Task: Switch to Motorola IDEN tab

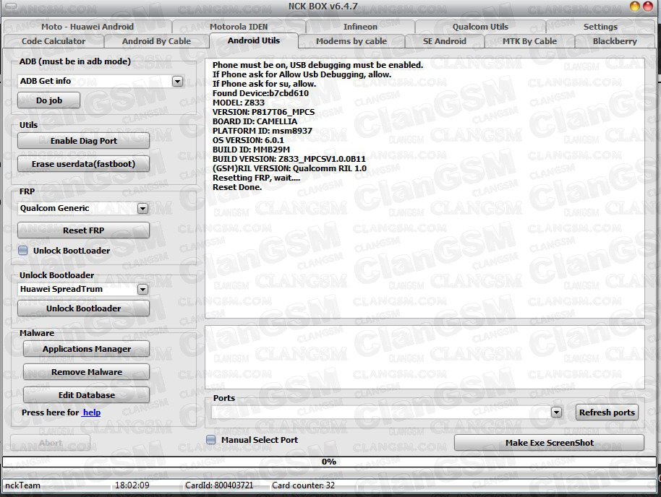Action: pyautogui.click(x=239, y=27)
